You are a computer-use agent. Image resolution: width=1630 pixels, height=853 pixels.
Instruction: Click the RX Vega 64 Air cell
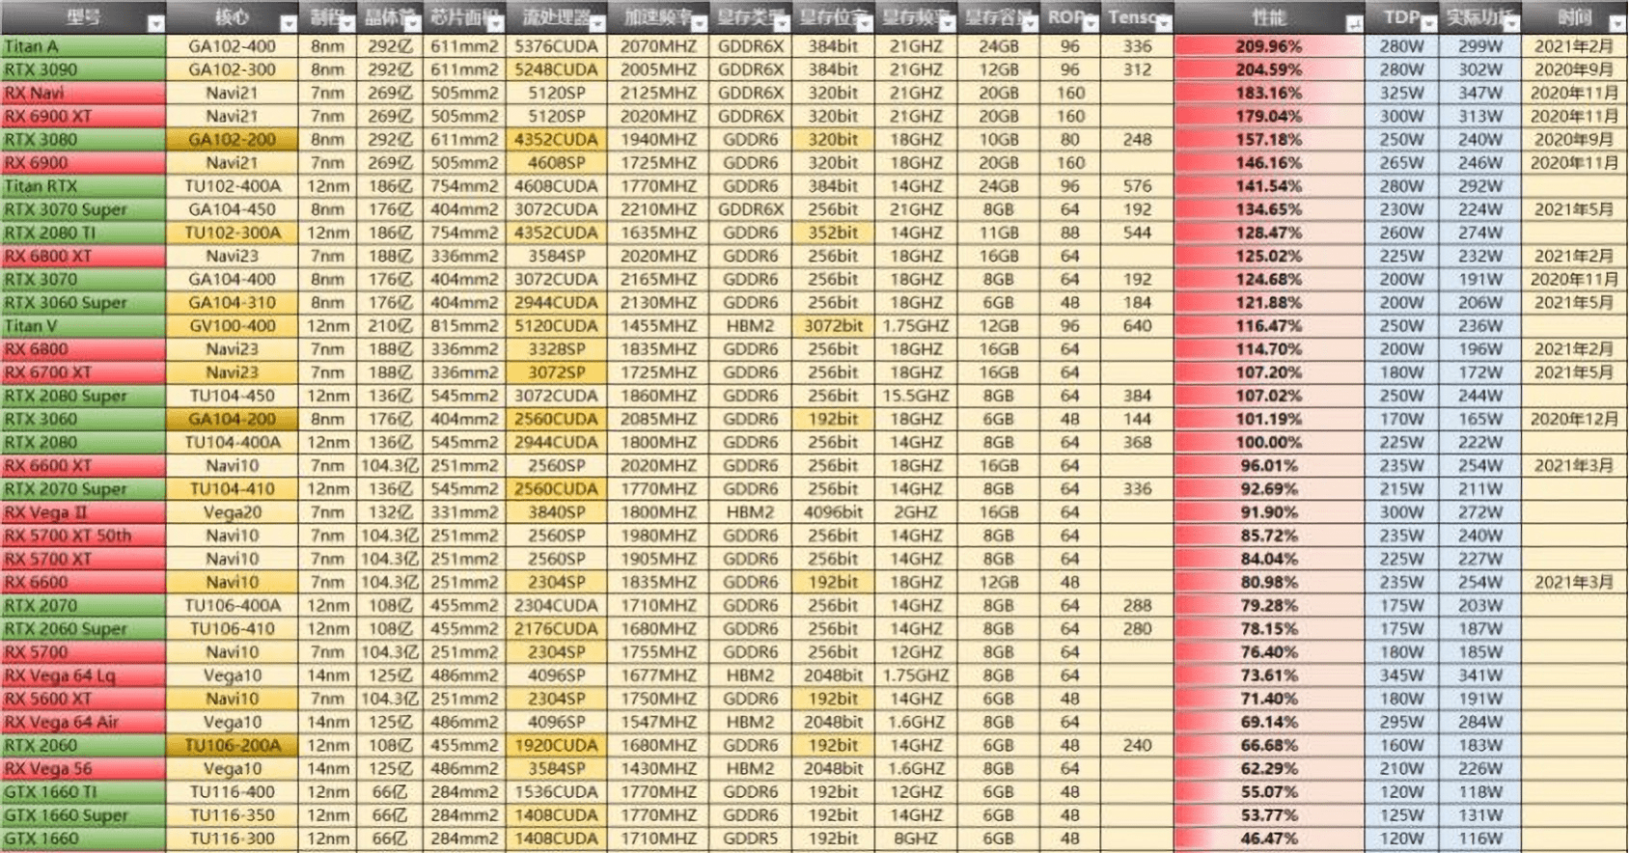(83, 722)
